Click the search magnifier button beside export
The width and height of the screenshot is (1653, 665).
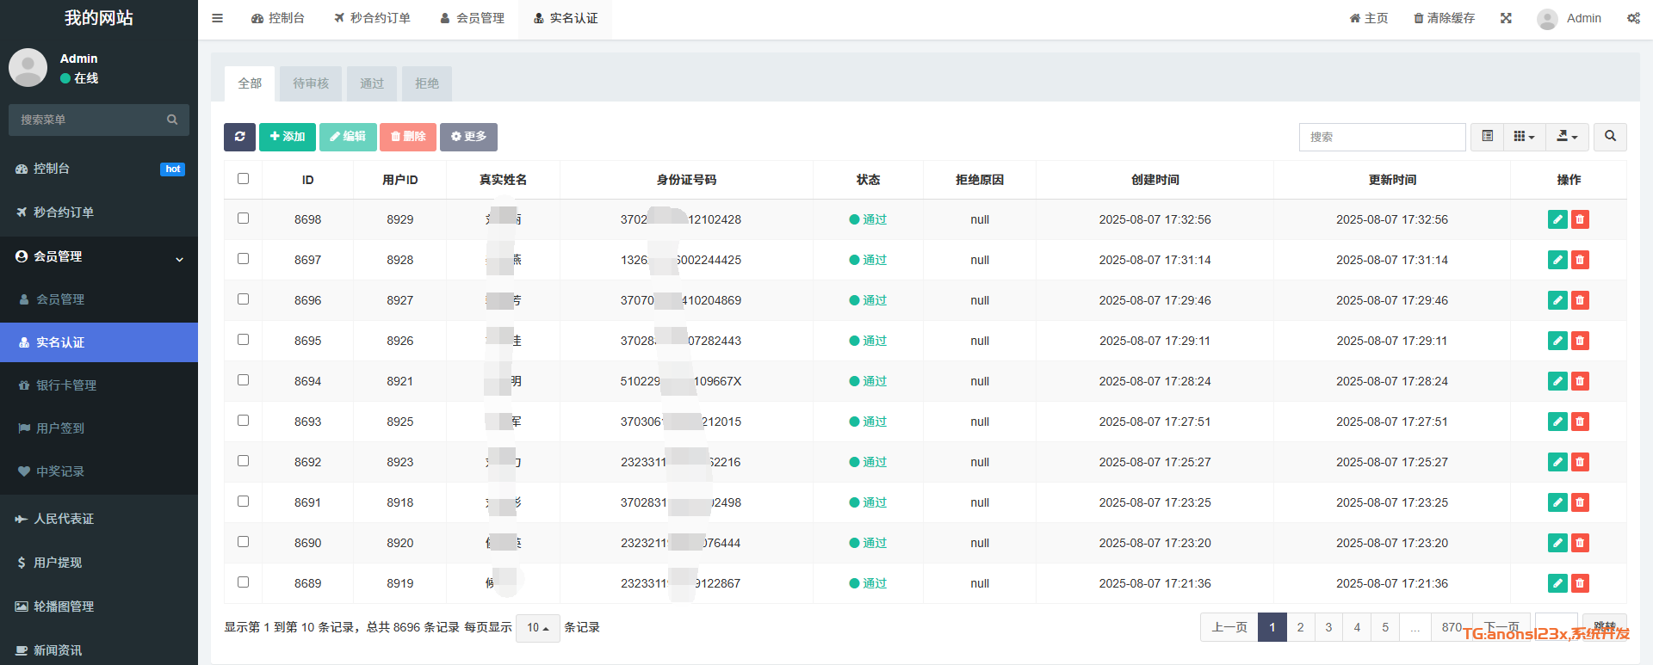point(1610,137)
